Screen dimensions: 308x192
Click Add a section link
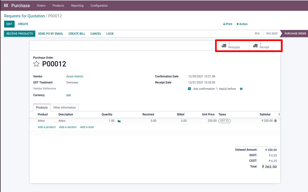(x=68, y=127)
